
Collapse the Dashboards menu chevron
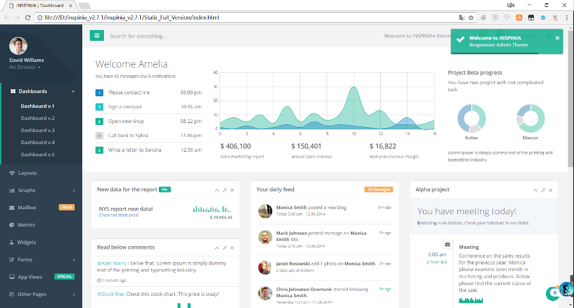(73, 91)
